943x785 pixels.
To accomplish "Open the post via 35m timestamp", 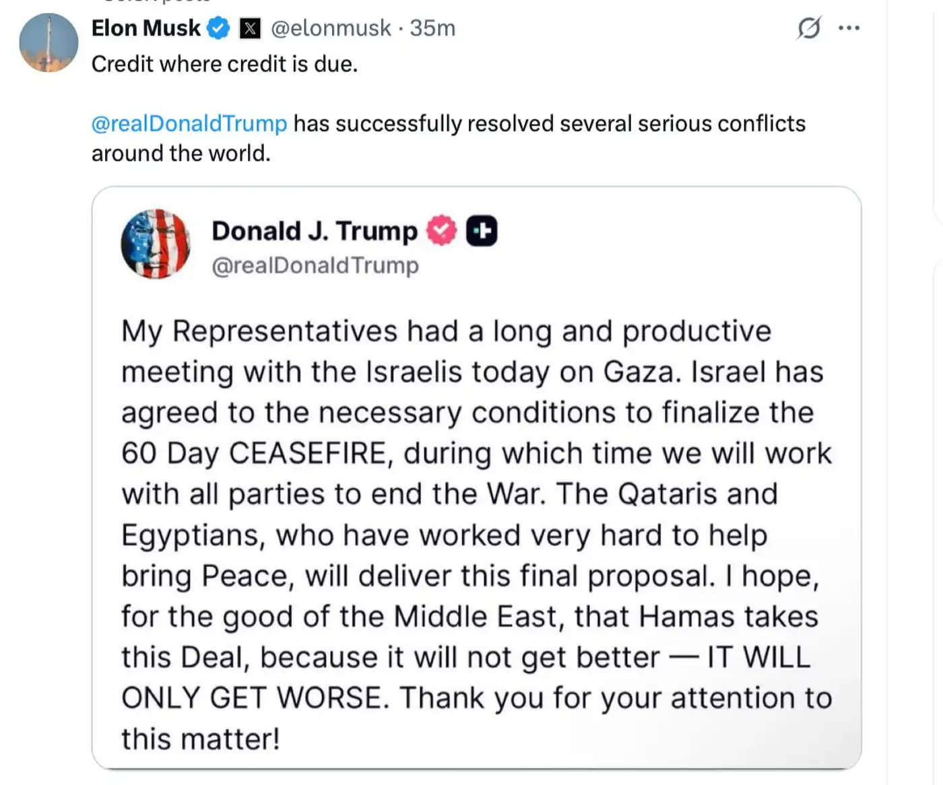I will tap(432, 28).
